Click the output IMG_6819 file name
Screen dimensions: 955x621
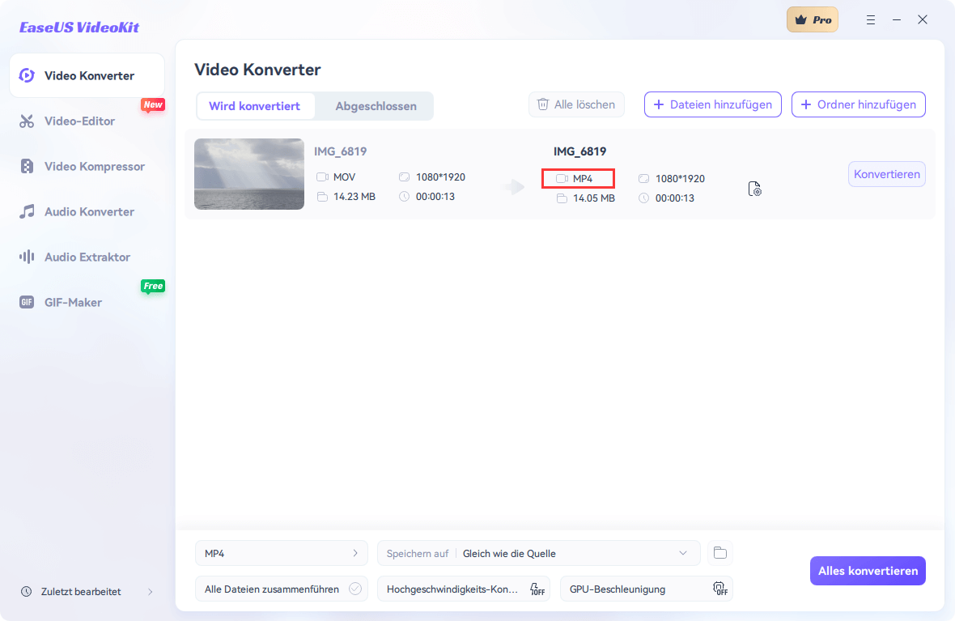pyautogui.click(x=579, y=151)
